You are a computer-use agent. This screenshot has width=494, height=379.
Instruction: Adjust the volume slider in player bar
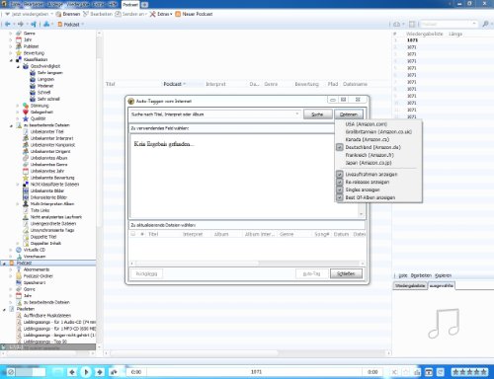pos(31,372)
